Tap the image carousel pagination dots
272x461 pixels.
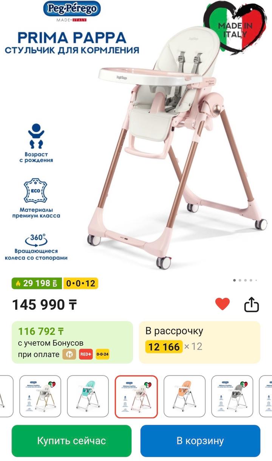pyautogui.click(x=245, y=280)
